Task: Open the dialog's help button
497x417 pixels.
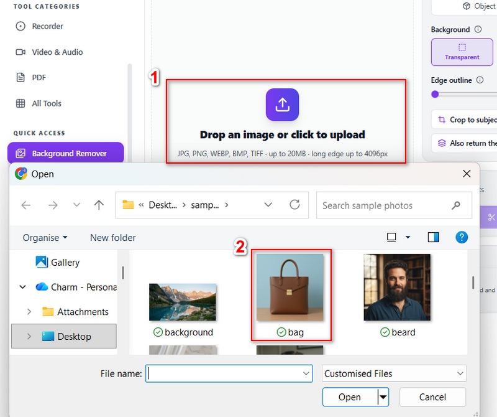Action: 462,237
